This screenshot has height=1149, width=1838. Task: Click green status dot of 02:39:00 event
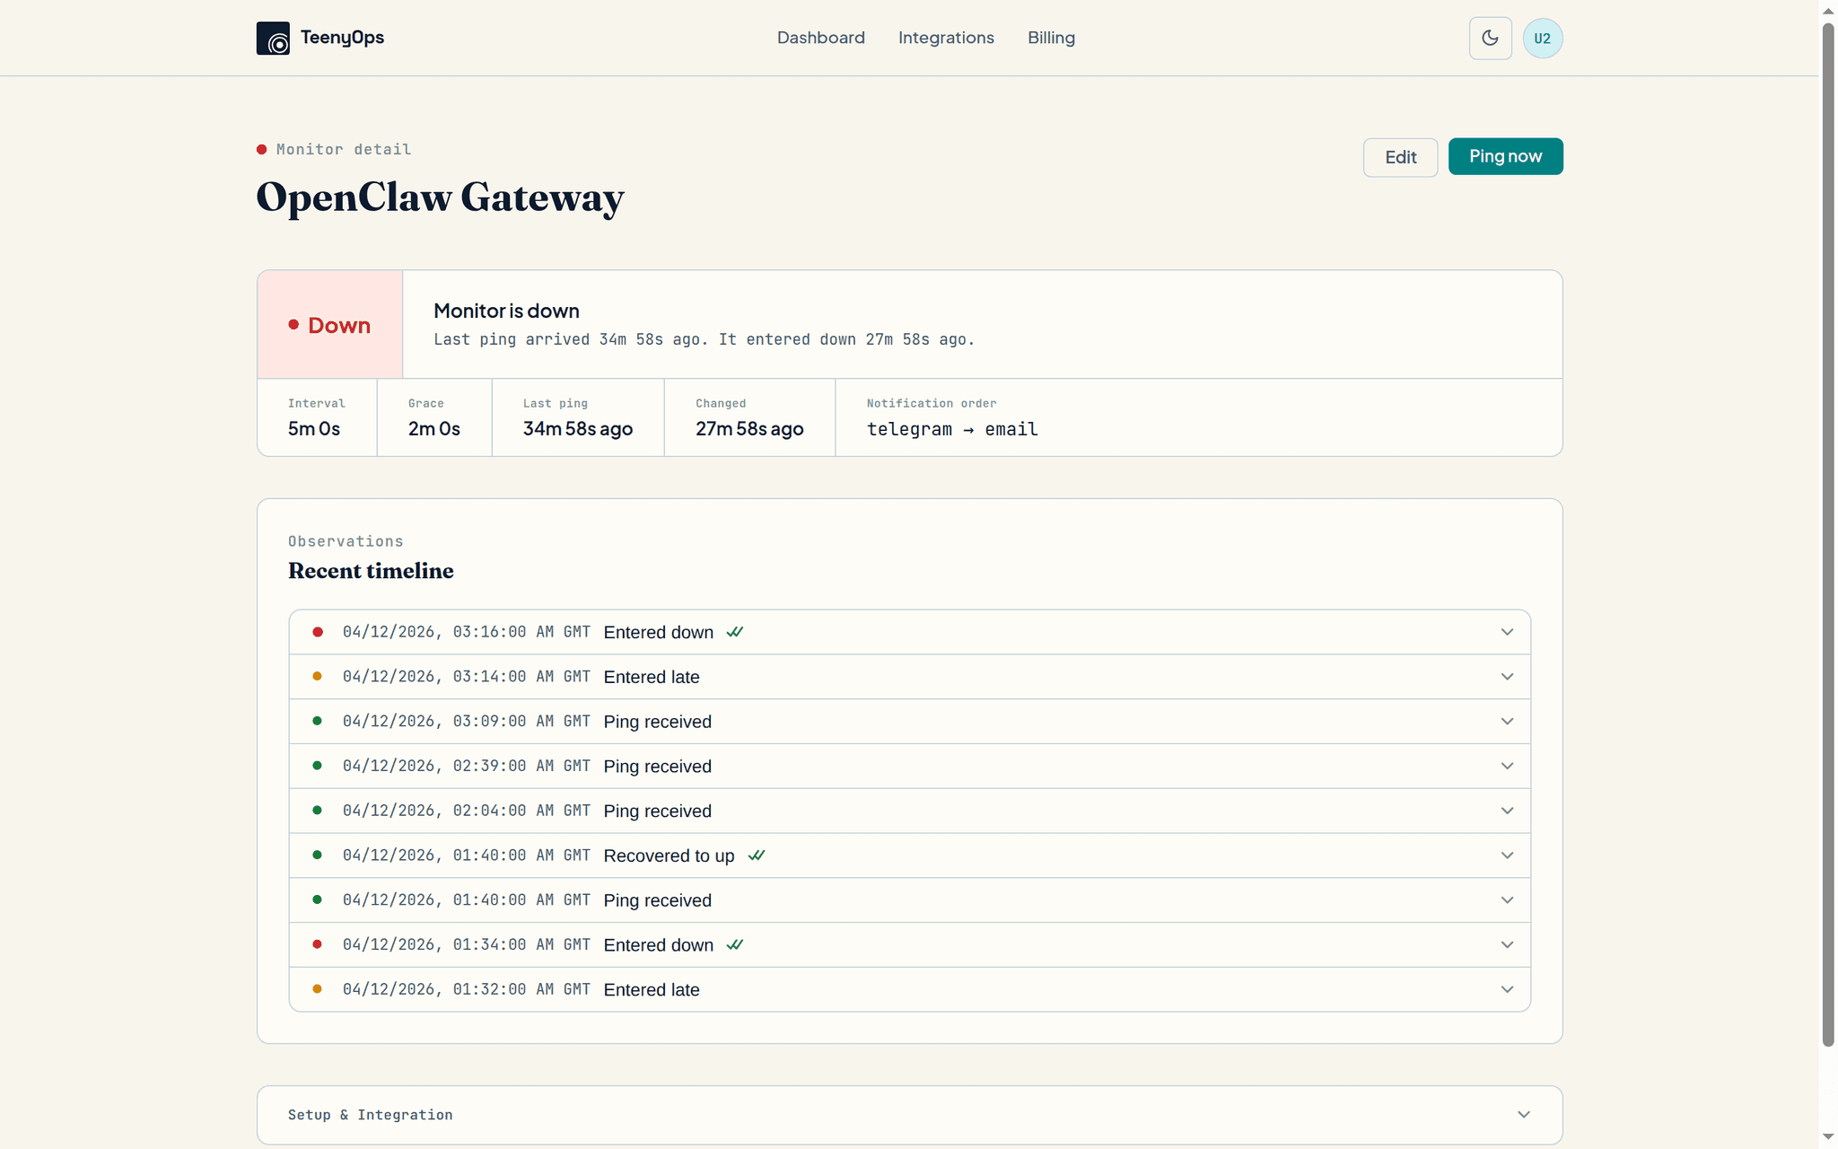318,766
